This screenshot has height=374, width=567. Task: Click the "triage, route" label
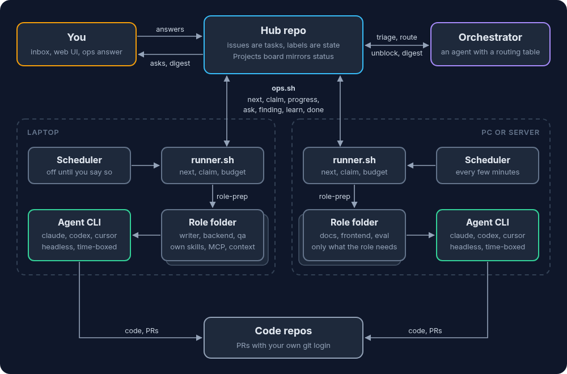397,37
